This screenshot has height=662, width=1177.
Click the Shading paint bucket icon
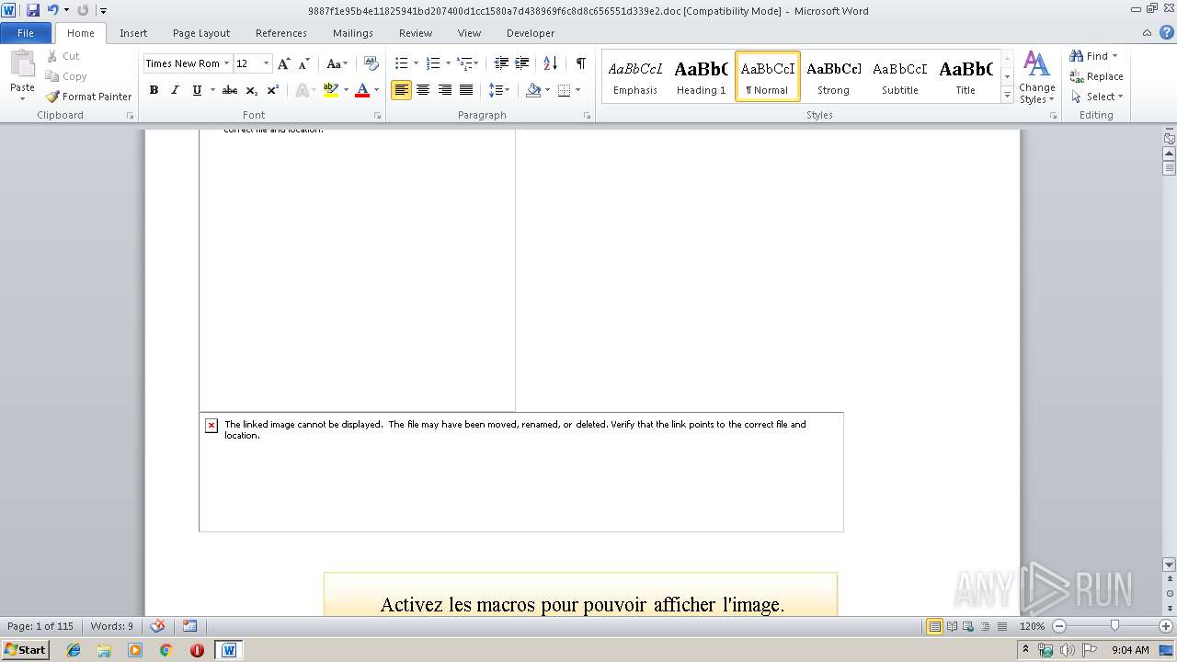click(x=533, y=90)
